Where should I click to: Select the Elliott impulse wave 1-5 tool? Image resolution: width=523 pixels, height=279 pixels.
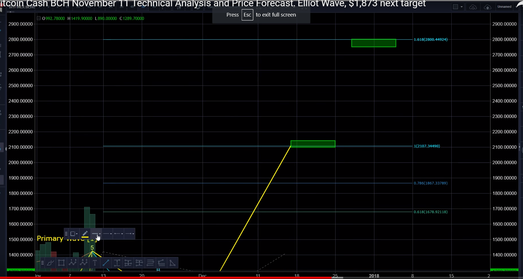click(x=72, y=263)
